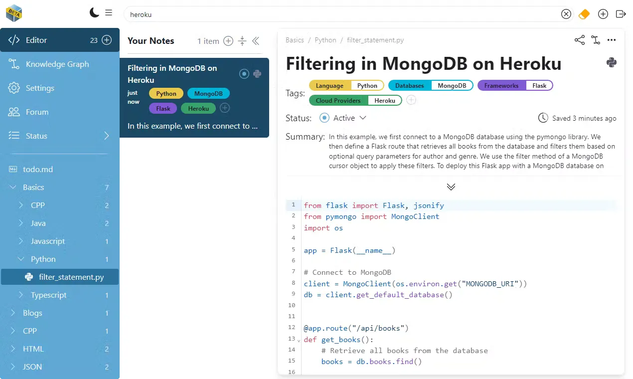Open the note's knowledge graph icon
Viewport: 633px width, 379px height.
[596, 40]
